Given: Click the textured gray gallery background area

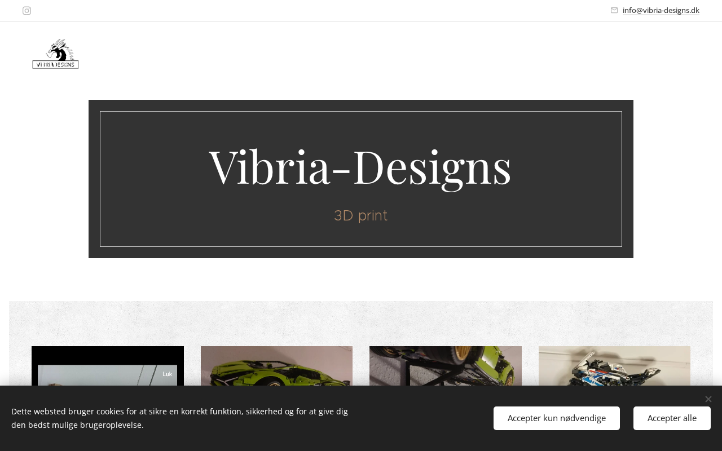Looking at the screenshot, I should [361, 323].
